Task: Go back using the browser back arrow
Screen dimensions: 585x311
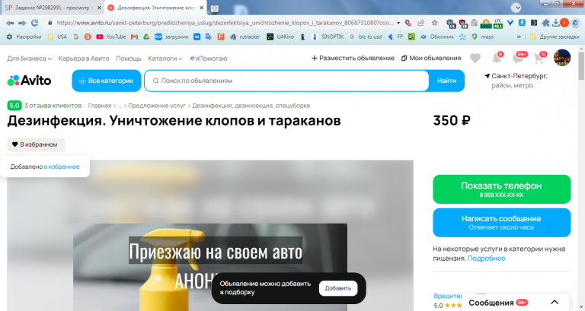Action: click(x=10, y=23)
